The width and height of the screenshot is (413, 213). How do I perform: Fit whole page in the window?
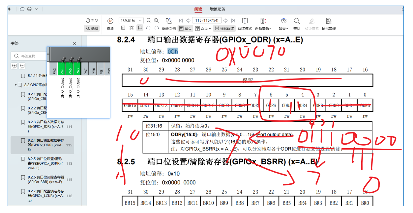(132, 28)
